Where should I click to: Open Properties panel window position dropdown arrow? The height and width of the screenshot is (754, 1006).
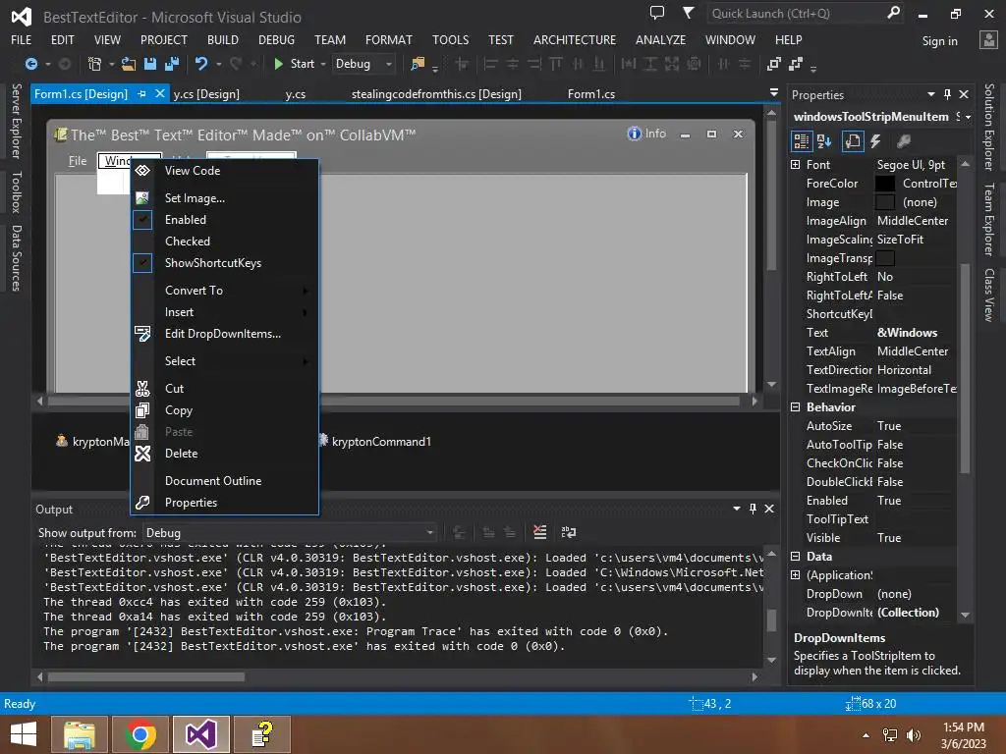click(931, 94)
